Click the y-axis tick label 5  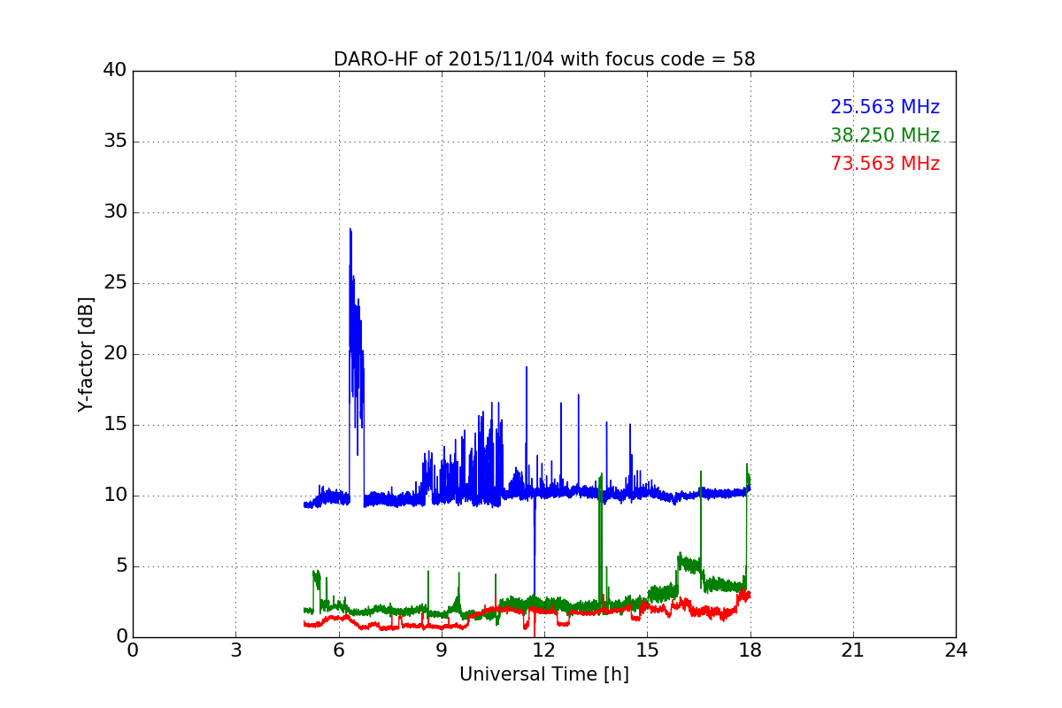click(x=120, y=566)
